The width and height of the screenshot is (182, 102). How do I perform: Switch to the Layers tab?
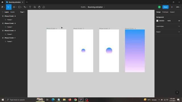tap(7, 12)
